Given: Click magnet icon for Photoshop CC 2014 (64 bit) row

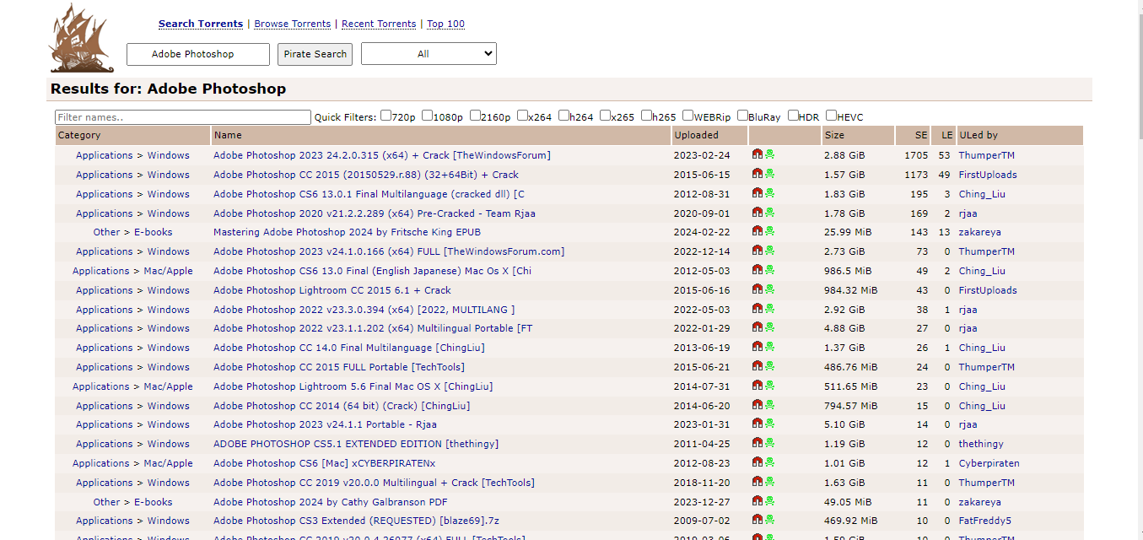Looking at the screenshot, I should [758, 405].
